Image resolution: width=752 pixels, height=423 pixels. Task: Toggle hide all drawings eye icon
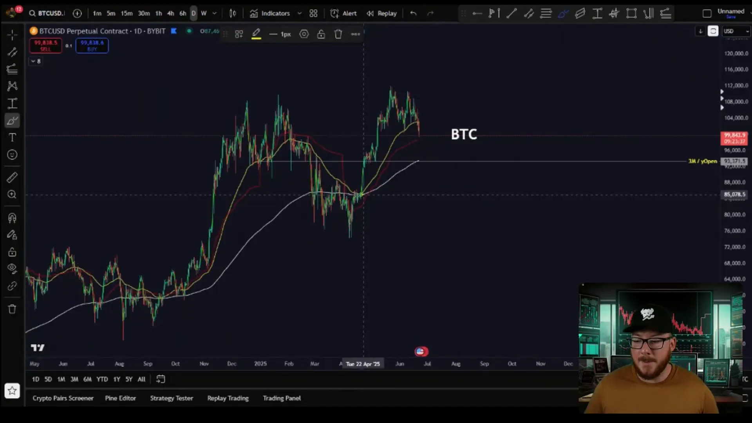click(x=12, y=269)
